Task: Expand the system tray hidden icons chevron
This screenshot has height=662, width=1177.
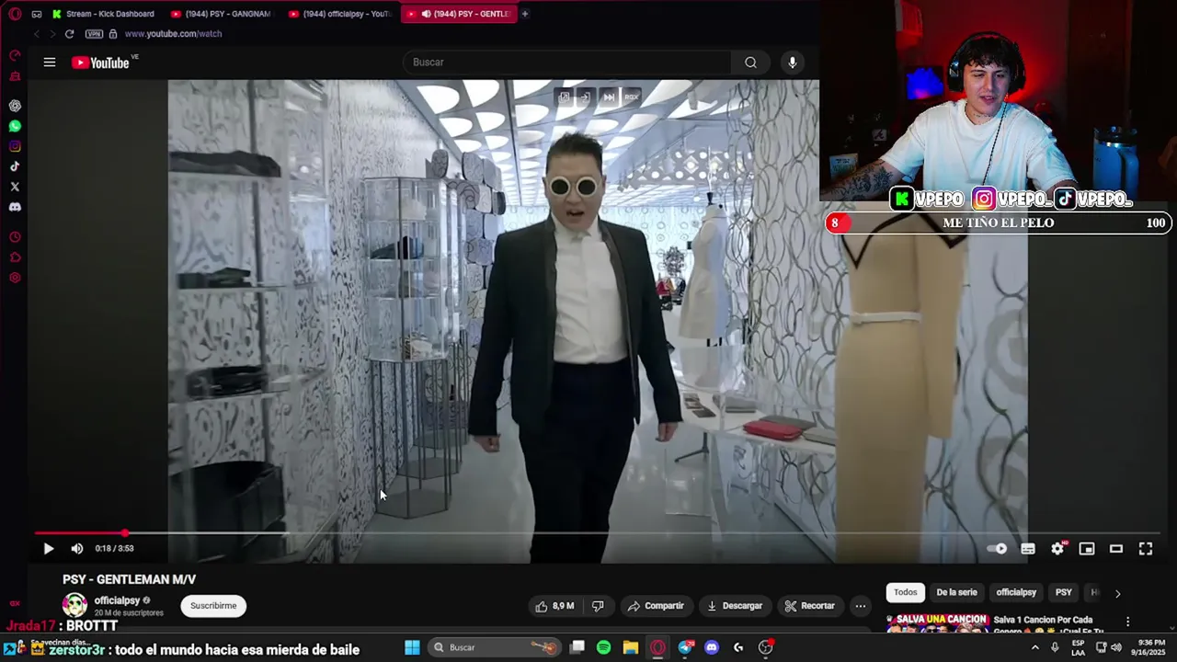Action: 1034,647
